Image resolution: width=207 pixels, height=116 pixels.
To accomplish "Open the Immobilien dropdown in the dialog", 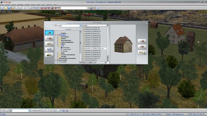I will (81, 26).
